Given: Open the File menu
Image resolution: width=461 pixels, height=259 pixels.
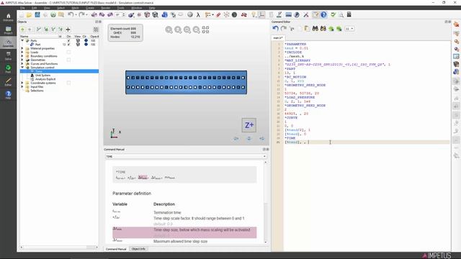Looking at the screenshot, I should (x=22, y=8).
